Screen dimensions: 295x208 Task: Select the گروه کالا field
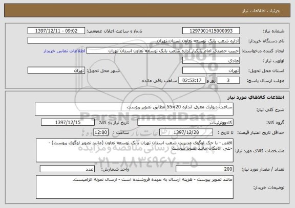tap(185, 122)
